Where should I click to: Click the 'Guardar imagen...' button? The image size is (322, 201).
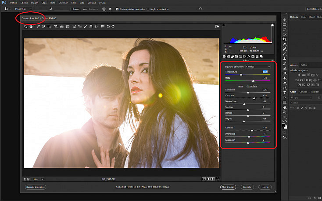tap(36, 187)
